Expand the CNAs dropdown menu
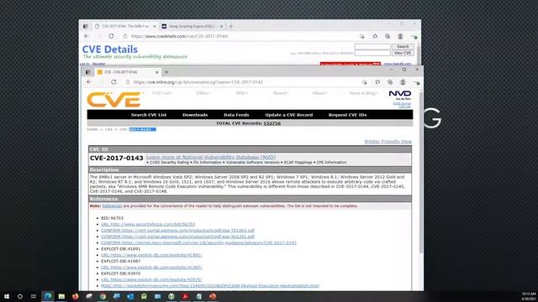The width and height of the screenshot is (538, 302). [203, 93]
